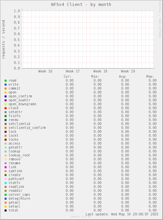Image resolution: width=163 pixels, height=220 pixels.
Task: Click the delegreturn legend label
Action: (19, 199)
